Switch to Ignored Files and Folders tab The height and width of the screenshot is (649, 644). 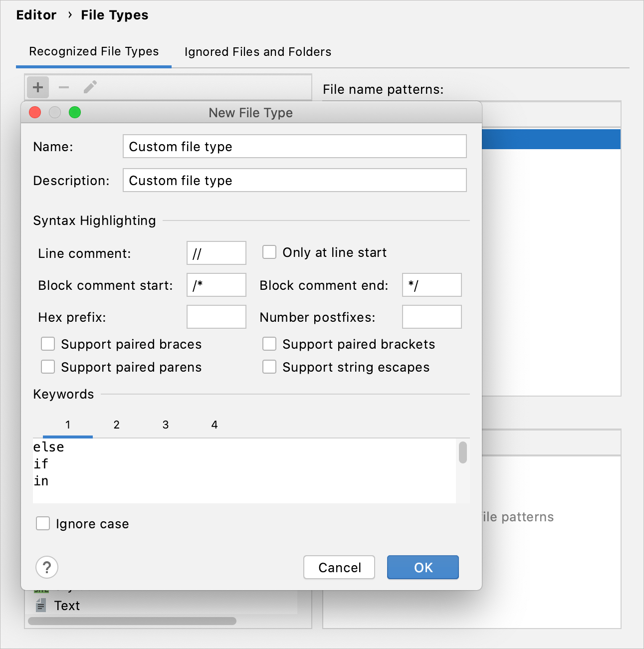[257, 51]
